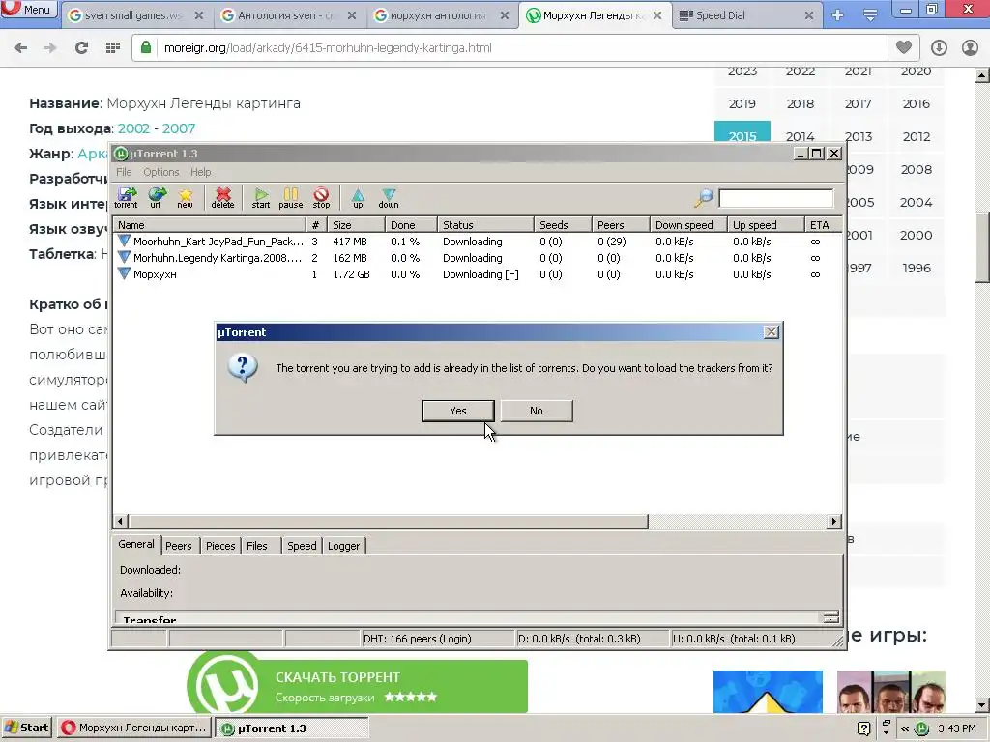
Task: Click the move up arrow icon
Action: (358, 197)
